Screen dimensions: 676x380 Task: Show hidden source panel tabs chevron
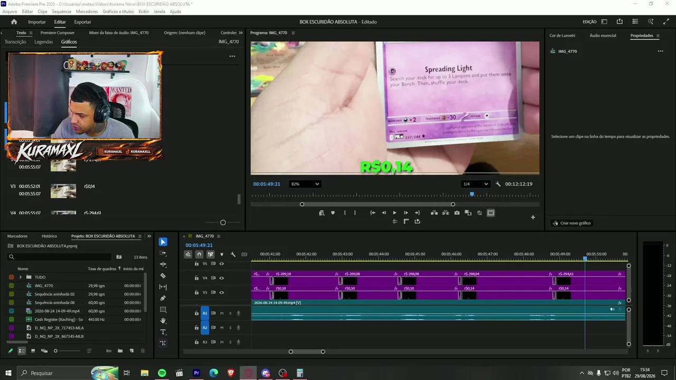point(241,33)
